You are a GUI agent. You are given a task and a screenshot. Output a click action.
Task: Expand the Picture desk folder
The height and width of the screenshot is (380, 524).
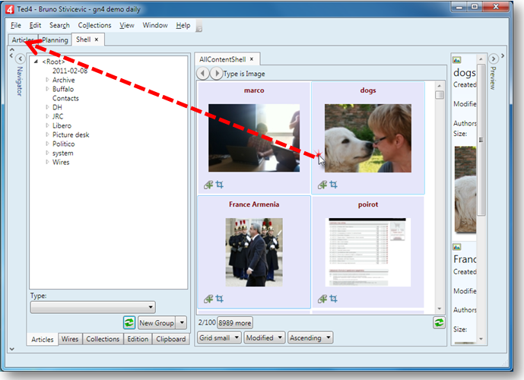coord(47,135)
